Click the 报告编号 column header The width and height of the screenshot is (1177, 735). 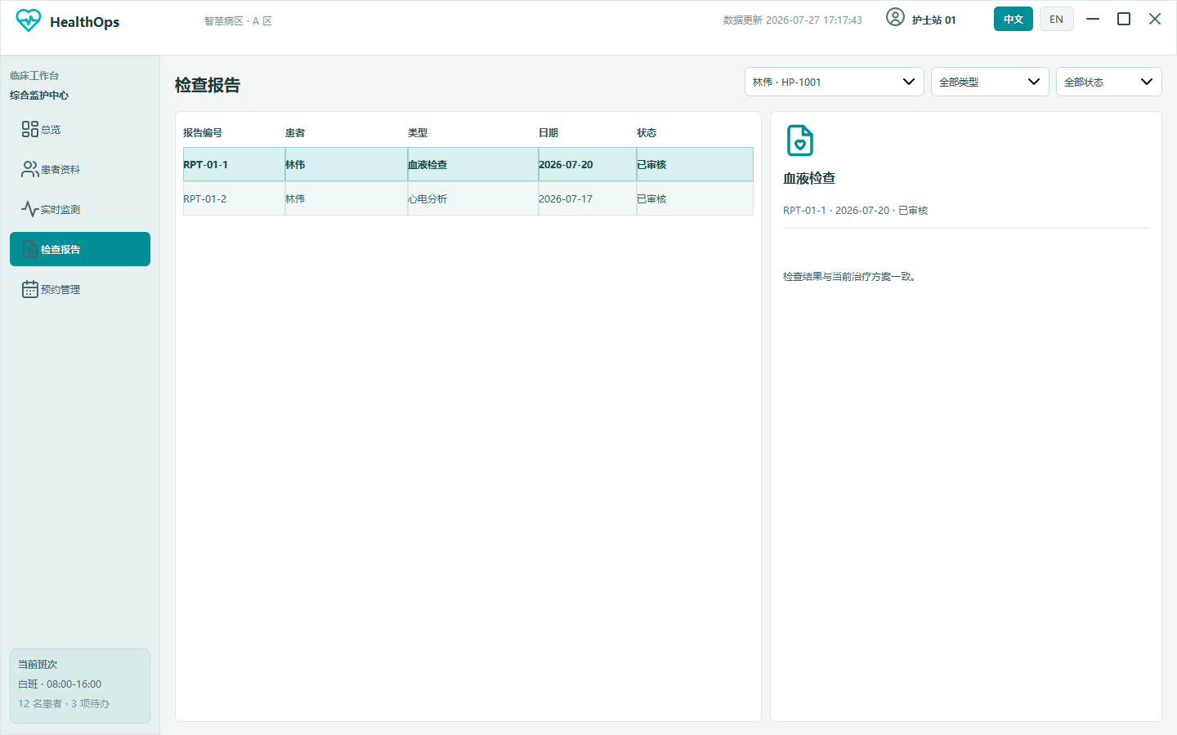(203, 132)
